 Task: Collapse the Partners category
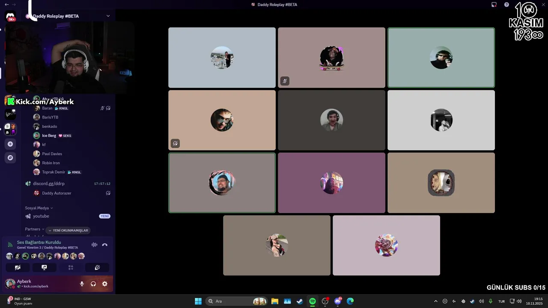34,229
